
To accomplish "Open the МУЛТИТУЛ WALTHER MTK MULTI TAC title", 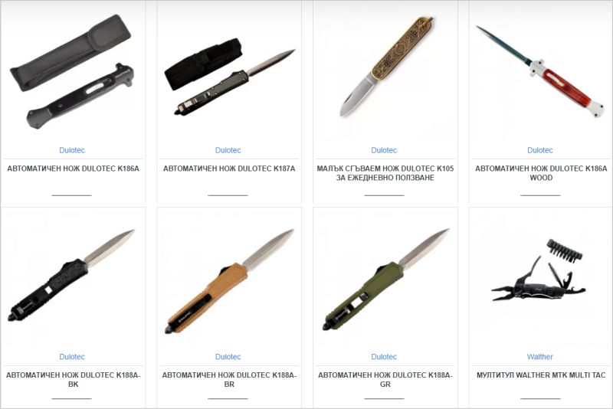I will pyautogui.click(x=541, y=375).
